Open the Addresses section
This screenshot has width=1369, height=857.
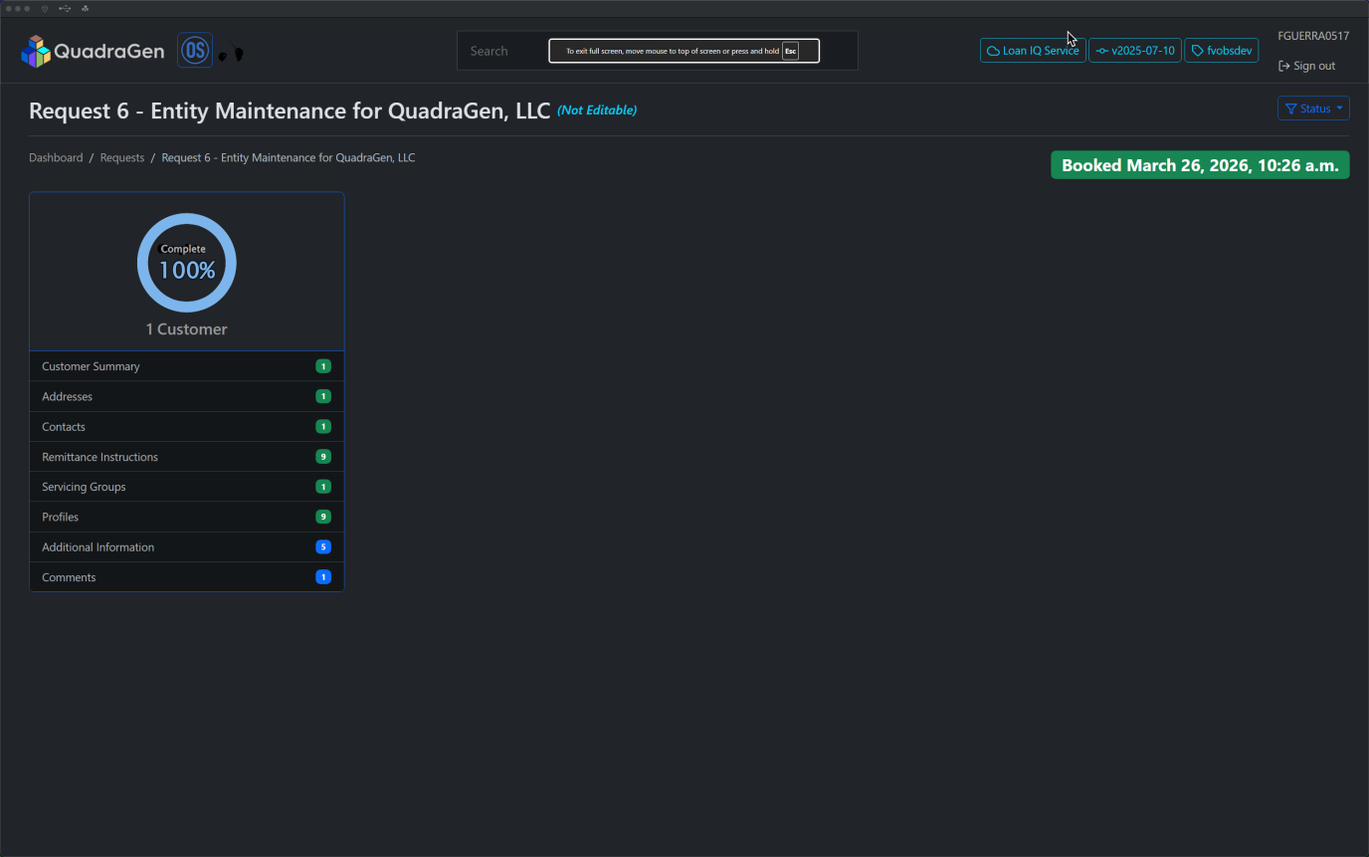pos(187,396)
